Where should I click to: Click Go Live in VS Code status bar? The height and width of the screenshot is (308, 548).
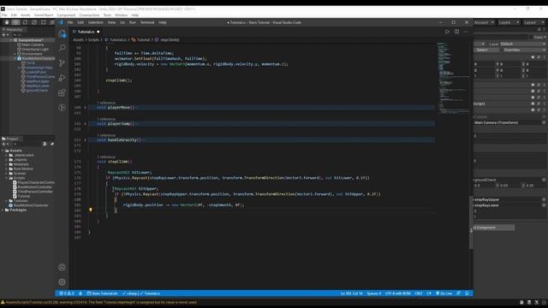[444, 293]
